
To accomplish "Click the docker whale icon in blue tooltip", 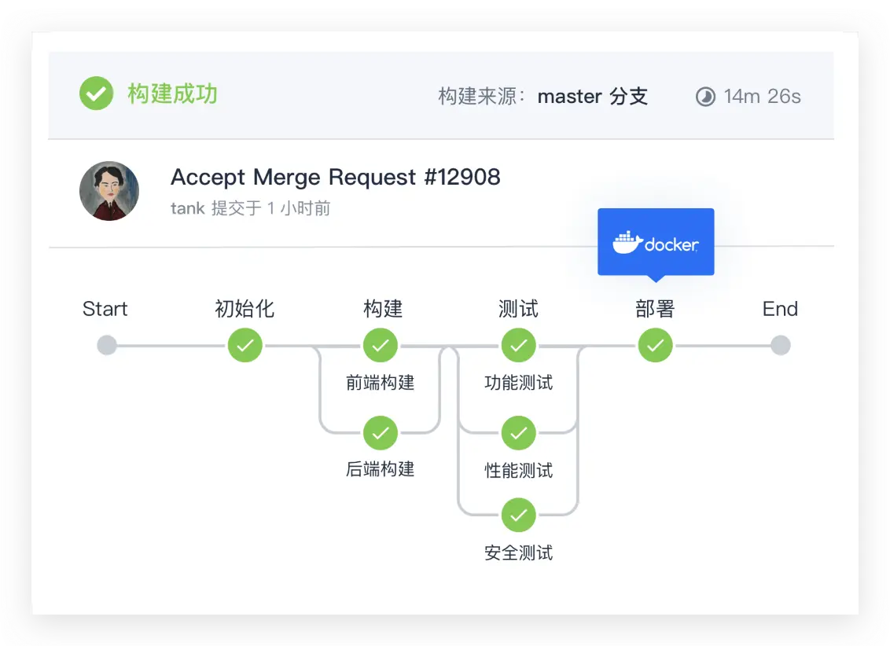I will (x=629, y=241).
